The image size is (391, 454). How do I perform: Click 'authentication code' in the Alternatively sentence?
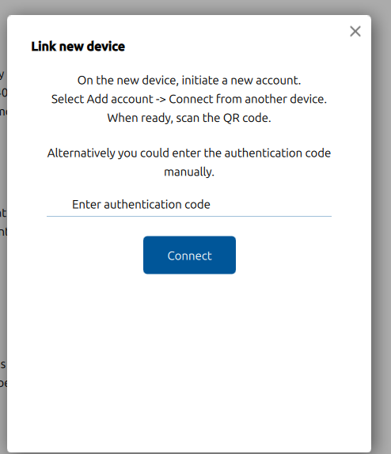[x=277, y=153]
